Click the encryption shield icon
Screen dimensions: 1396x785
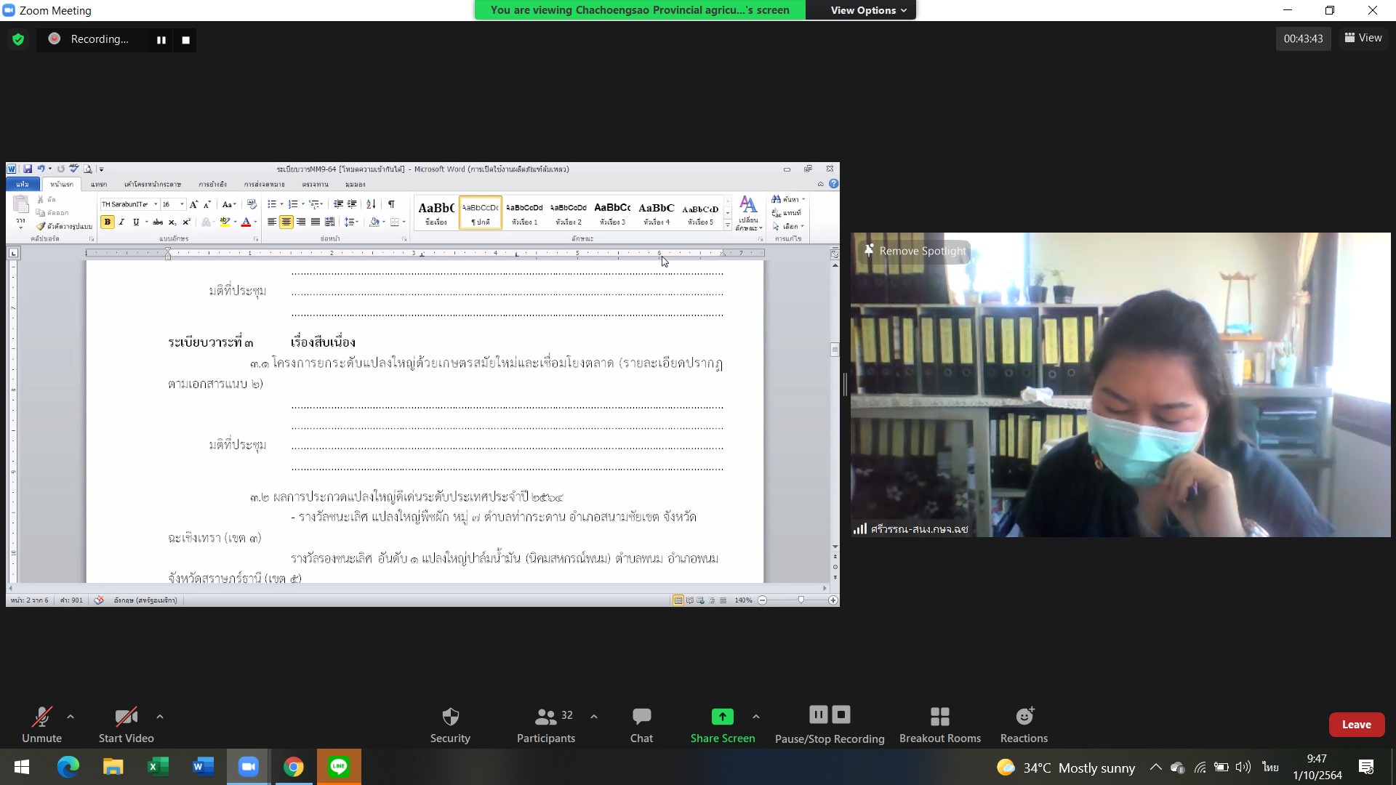(18, 39)
